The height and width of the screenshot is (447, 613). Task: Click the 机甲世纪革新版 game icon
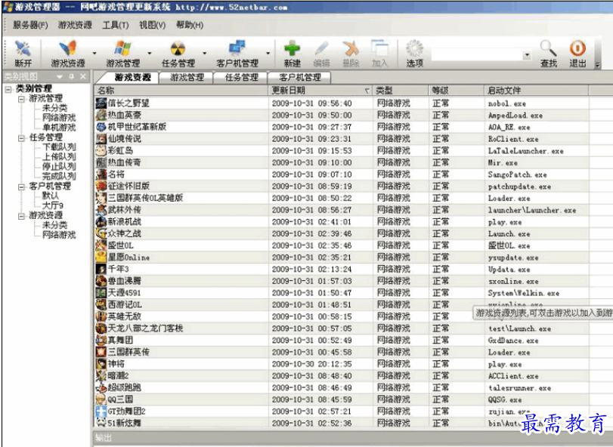coord(101,127)
